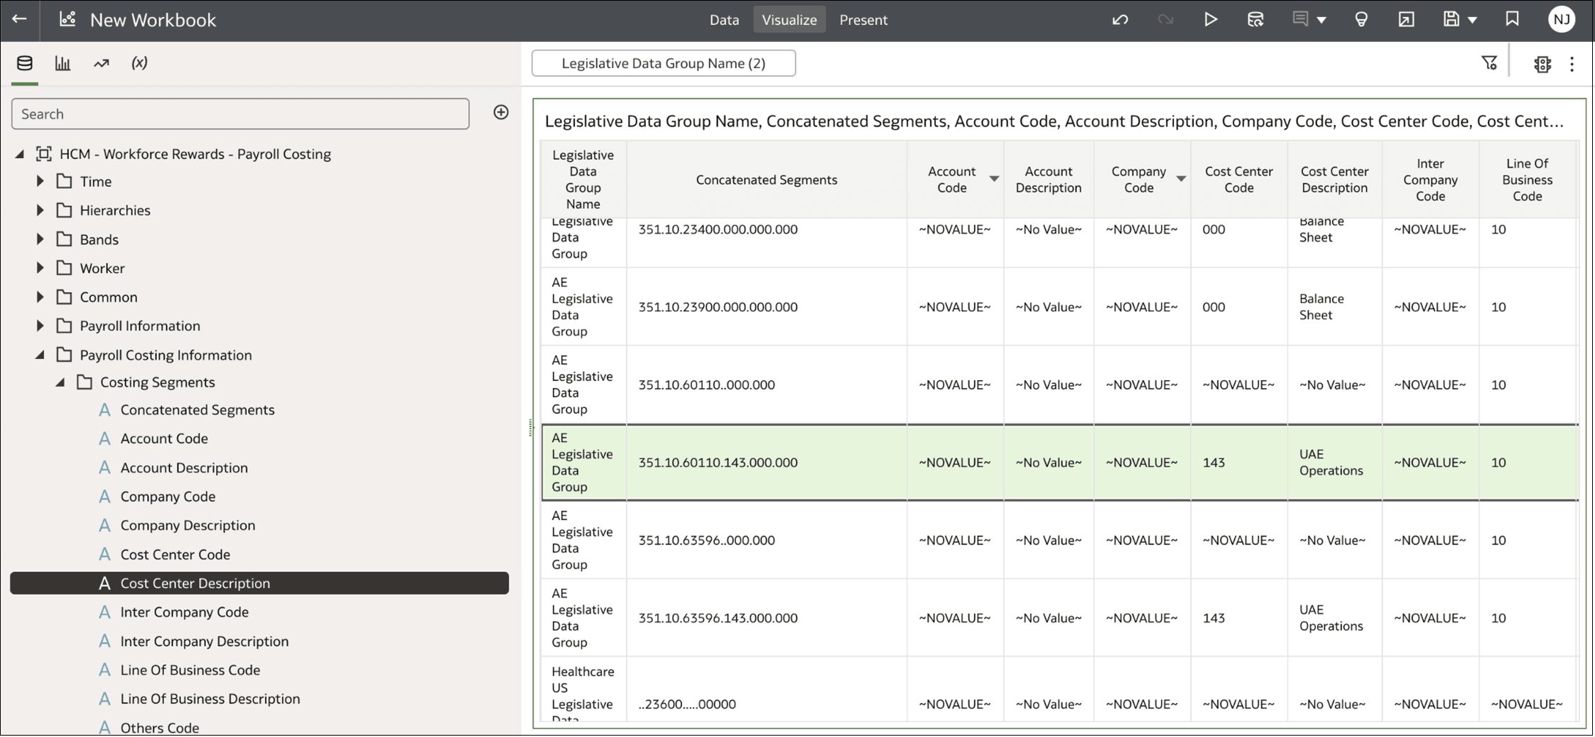This screenshot has width=1595, height=737.
Task: Open the Parameters (x) pane icon
Action: (x=139, y=63)
